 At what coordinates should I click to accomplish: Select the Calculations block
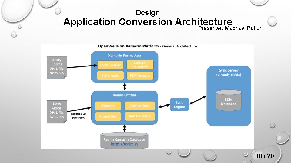point(139,106)
